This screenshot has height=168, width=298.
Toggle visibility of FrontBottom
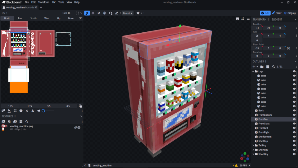click(294, 115)
